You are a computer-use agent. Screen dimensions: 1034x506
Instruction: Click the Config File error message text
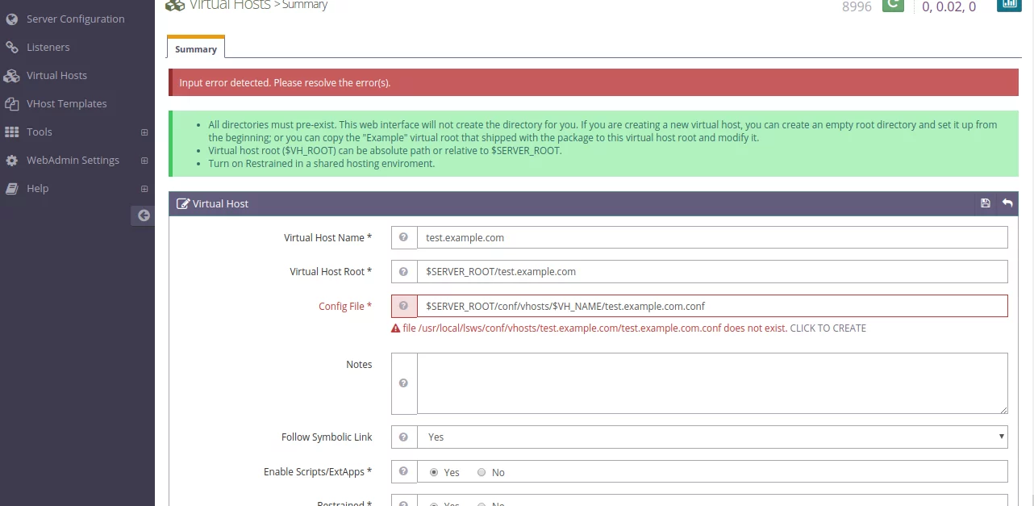[x=595, y=328]
